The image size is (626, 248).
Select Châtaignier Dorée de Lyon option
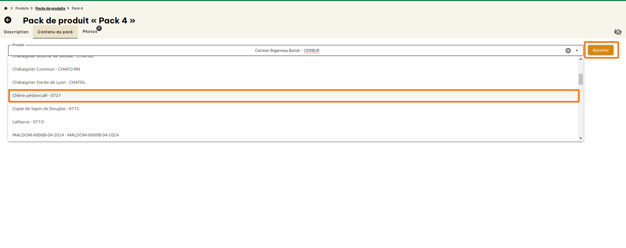(x=49, y=82)
